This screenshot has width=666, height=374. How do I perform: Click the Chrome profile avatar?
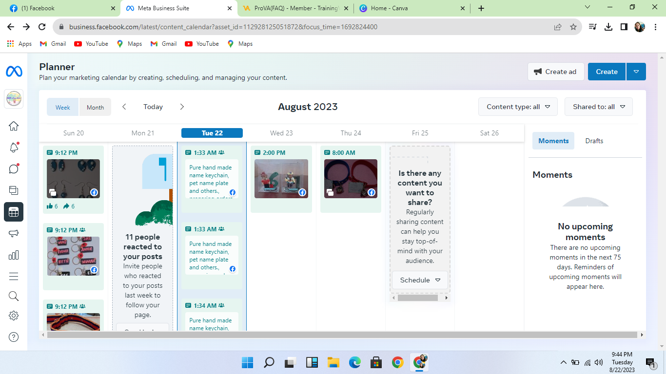click(x=640, y=27)
